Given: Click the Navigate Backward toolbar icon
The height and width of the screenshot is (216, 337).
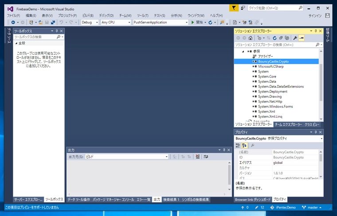Looking at the screenshot, I should 13,22.
